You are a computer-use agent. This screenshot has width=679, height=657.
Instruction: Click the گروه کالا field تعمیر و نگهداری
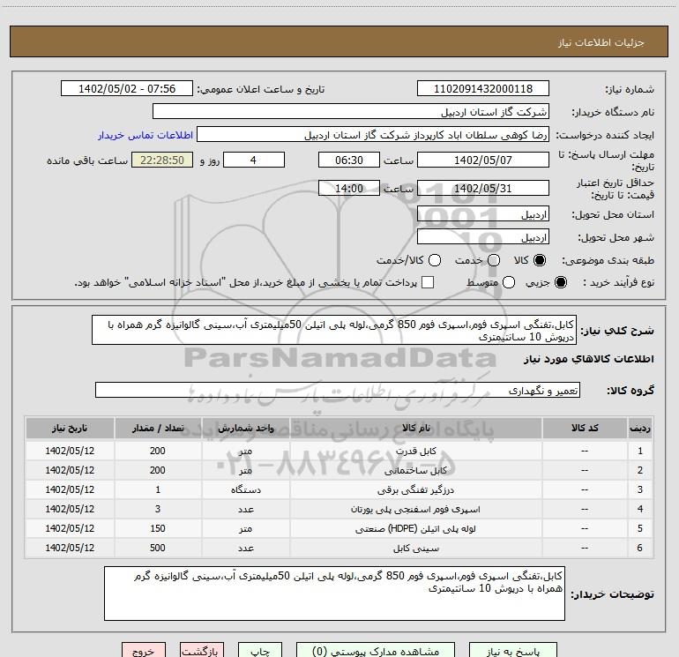pos(338,390)
